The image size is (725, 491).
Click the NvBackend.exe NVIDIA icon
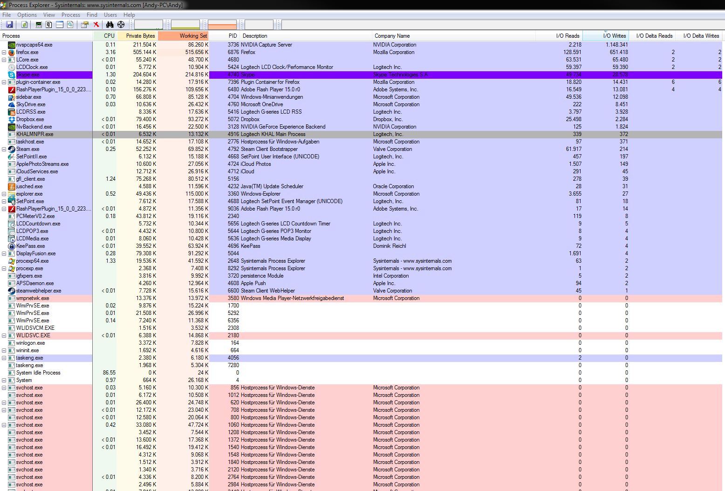[x=12, y=127]
